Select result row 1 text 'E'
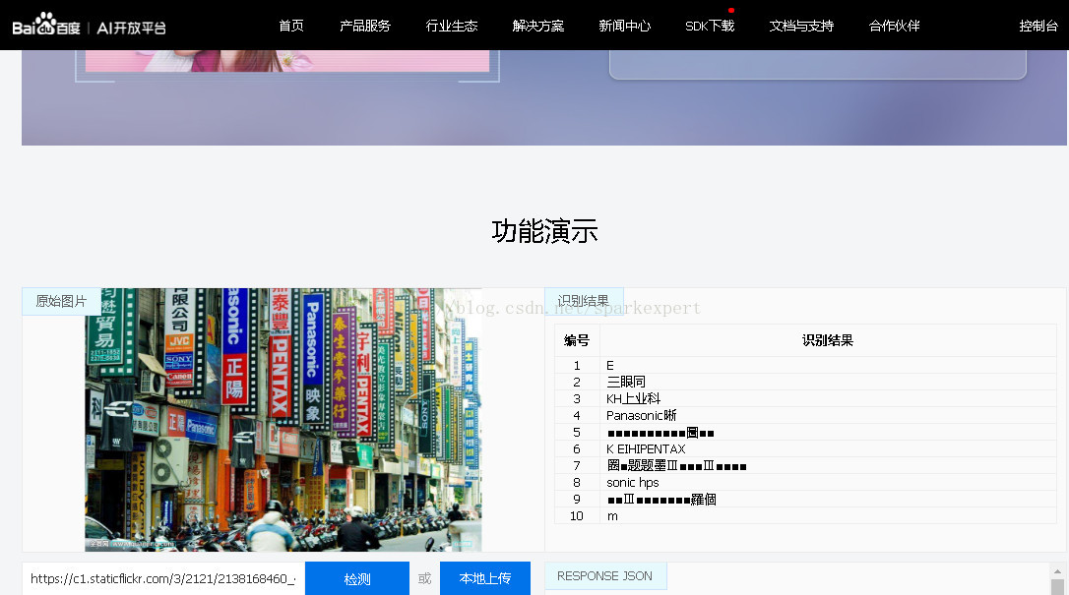Image resolution: width=1069 pixels, height=595 pixels. point(610,366)
